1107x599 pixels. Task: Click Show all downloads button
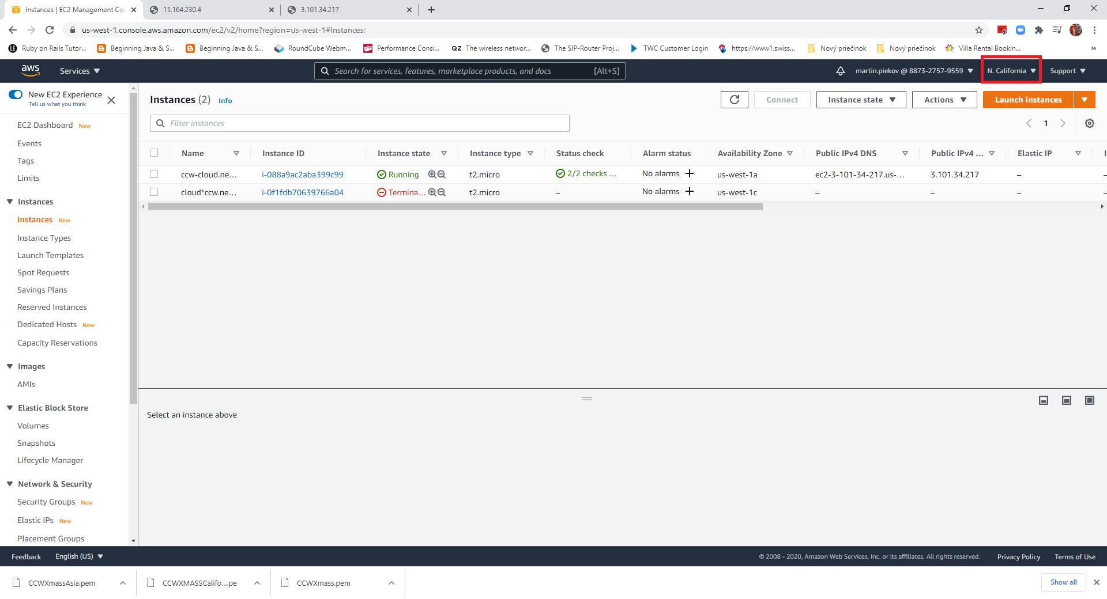click(1063, 582)
